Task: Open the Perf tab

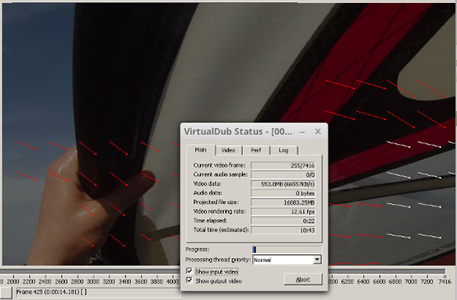Action: (256, 150)
